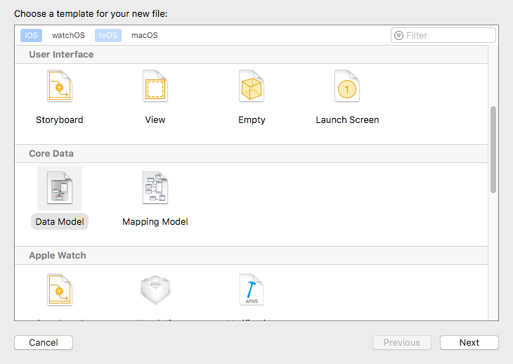Click the Core Data section header
The height and width of the screenshot is (364, 513).
[51, 153]
